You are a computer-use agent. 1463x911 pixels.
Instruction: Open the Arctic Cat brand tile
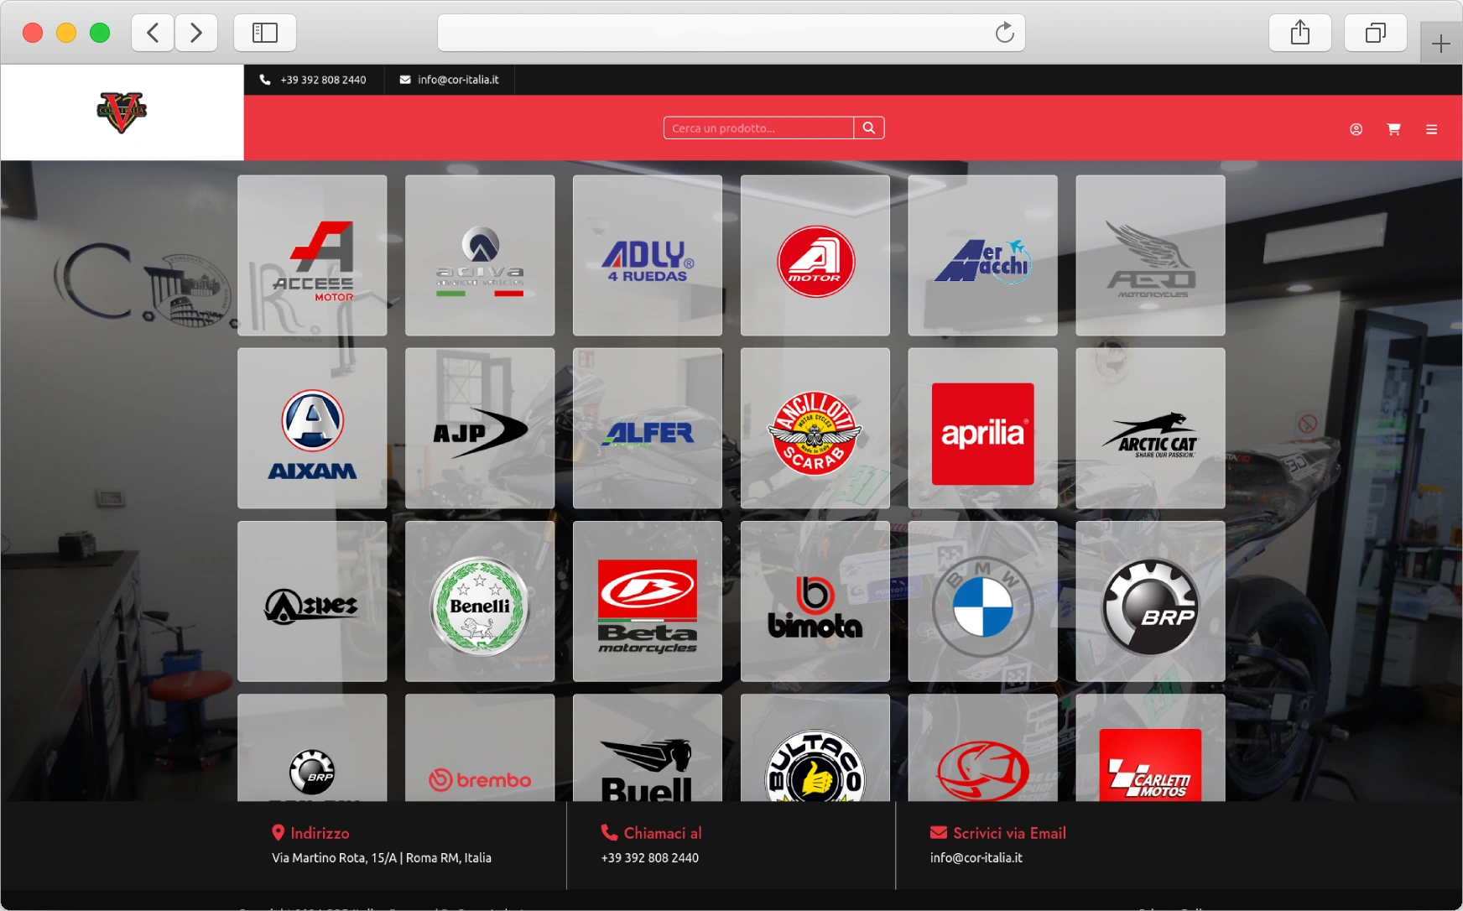1151,428
